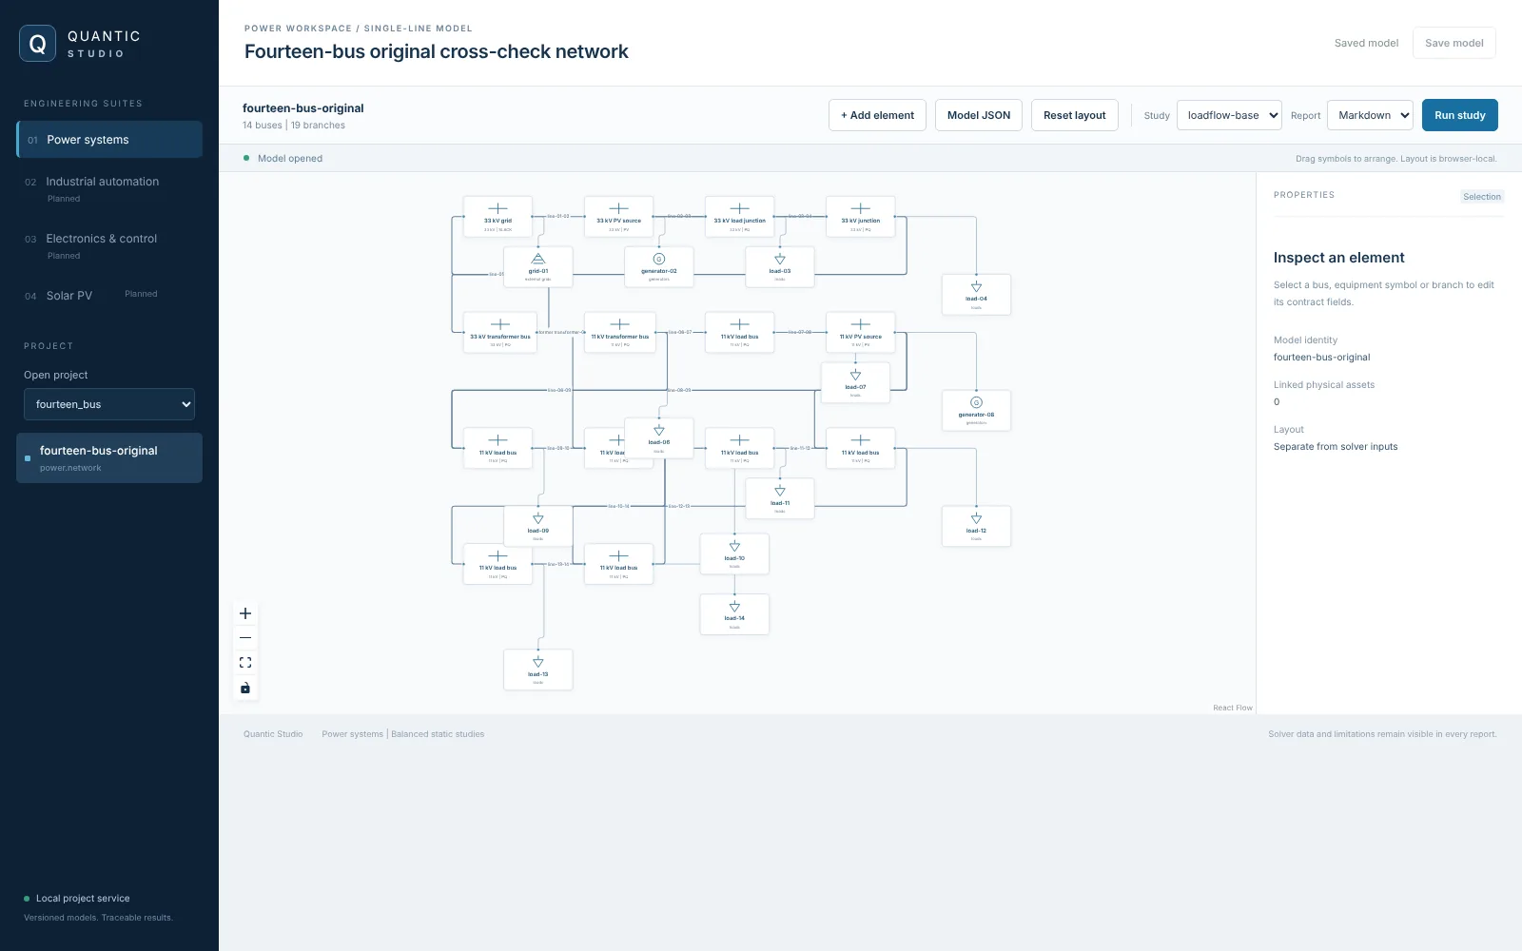Click the Save model button
This screenshot has width=1522, height=951.
[1454, 43]
